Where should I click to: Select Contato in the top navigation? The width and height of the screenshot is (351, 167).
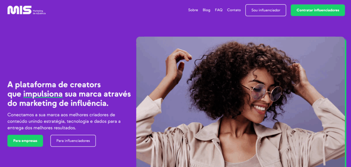click(234, 10)
